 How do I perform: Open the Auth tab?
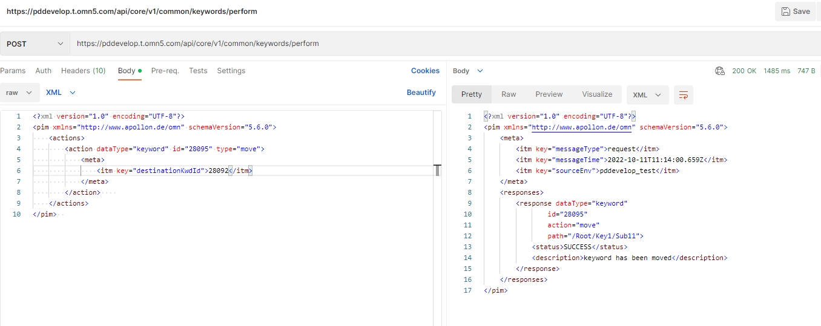point(44,71)
